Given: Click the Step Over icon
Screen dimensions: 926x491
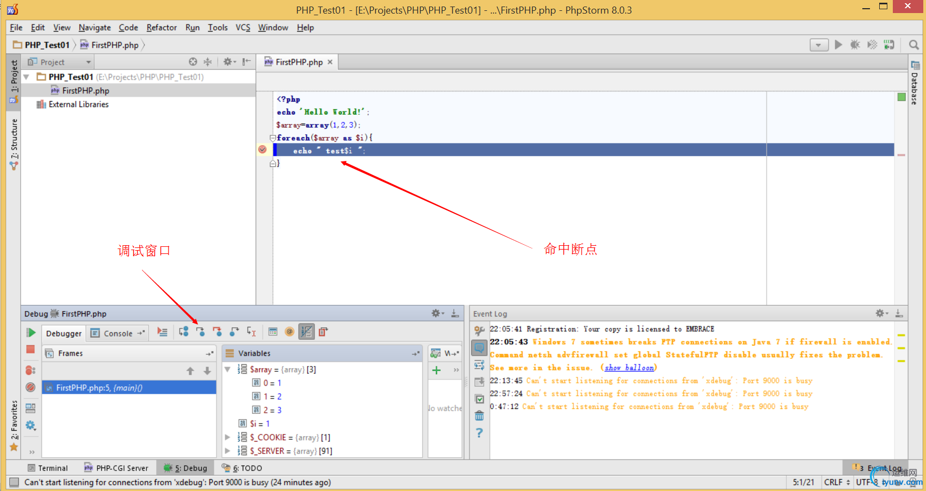Looking at the screenshot, I should [x=184, y=332].
